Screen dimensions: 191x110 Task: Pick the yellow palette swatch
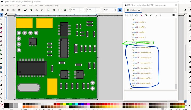[x=64, y=104]
